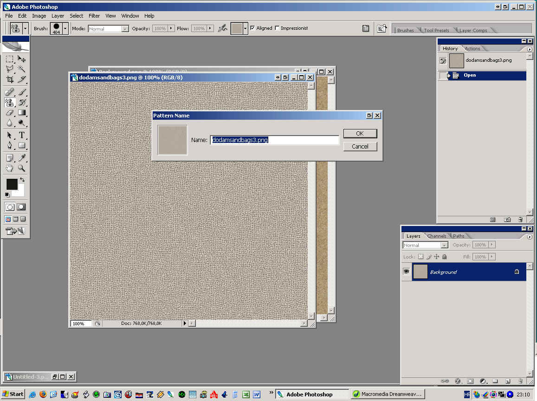This screenshot has width=537, height=401.
Task: Cancel the Pattern Name dialog
Action: pyautogui.click(x=360, y=147)
